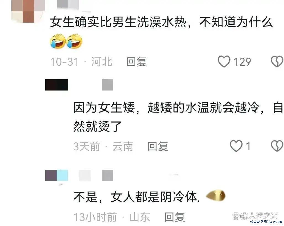Dislike the Hebei comment with broken heart
284x226 pixels.
tap(277, 62)
